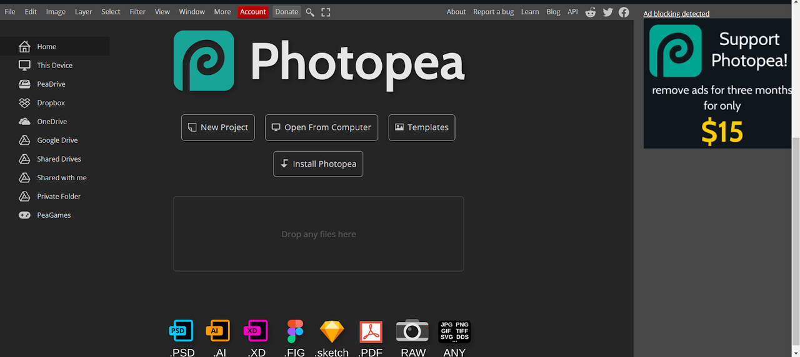Click the Private Folder icon

pos(24,196)
